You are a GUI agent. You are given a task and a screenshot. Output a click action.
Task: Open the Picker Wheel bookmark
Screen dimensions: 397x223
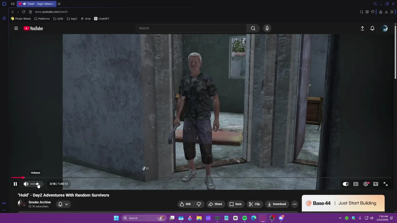pos(21,19)
